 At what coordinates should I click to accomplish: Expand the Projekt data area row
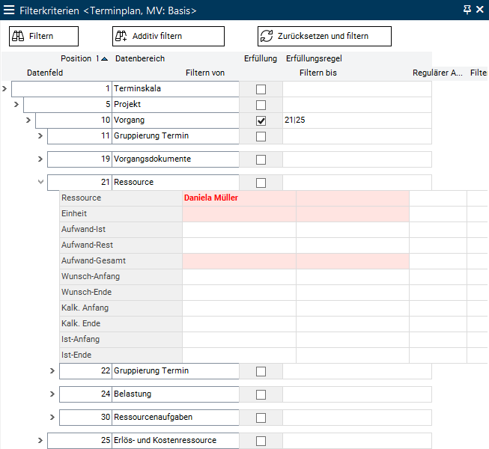pyautogui.click(x=16, y=104)
